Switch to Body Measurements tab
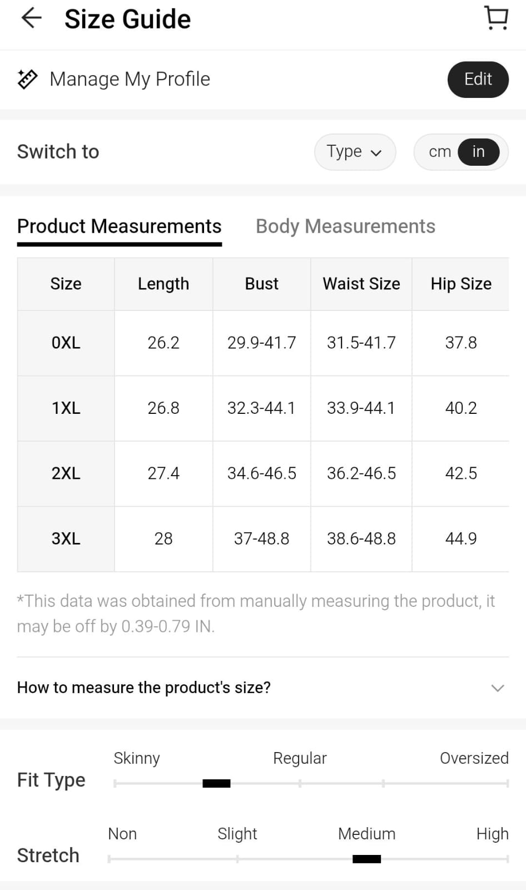 click(x=345, y=226)
